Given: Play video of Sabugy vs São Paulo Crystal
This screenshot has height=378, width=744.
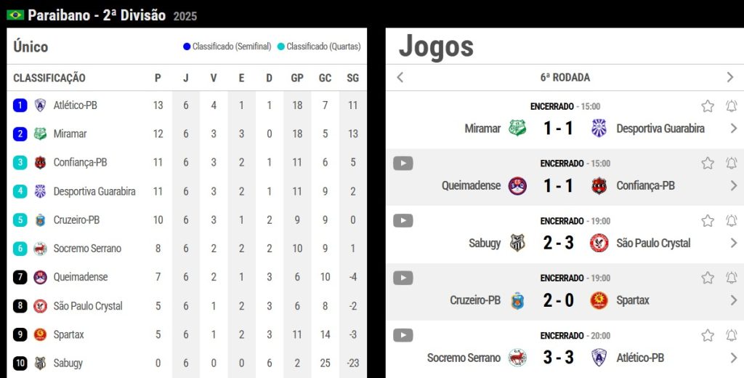Looking at the screenshot, I should click(x=403, y=221).
